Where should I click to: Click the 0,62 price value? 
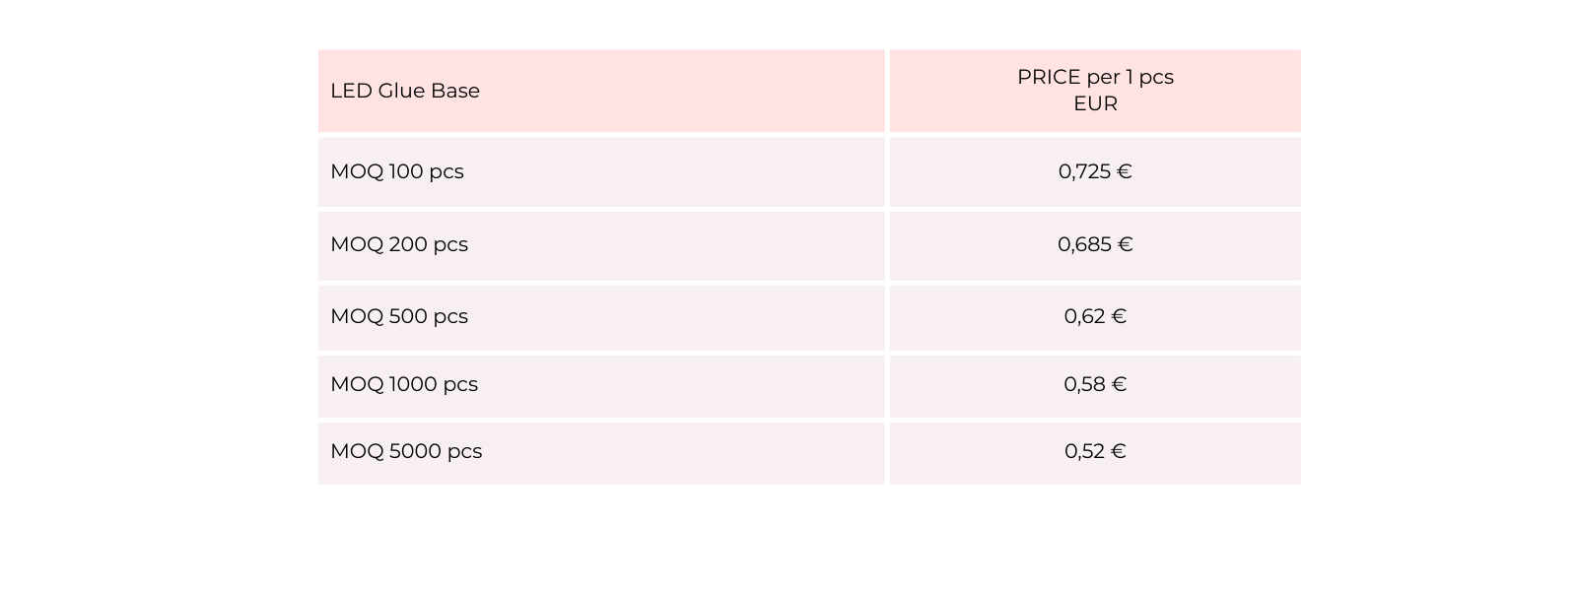[1084, 316]
